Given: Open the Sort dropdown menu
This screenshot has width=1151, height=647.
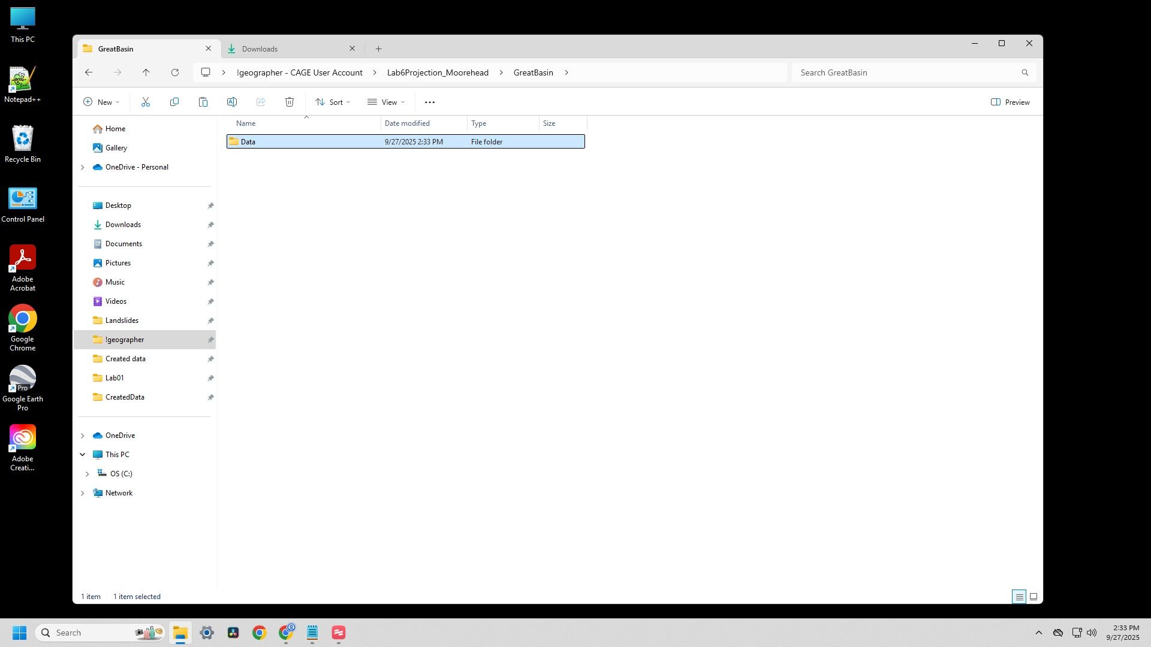Looking at the screenshot, I should click(333, 102).
